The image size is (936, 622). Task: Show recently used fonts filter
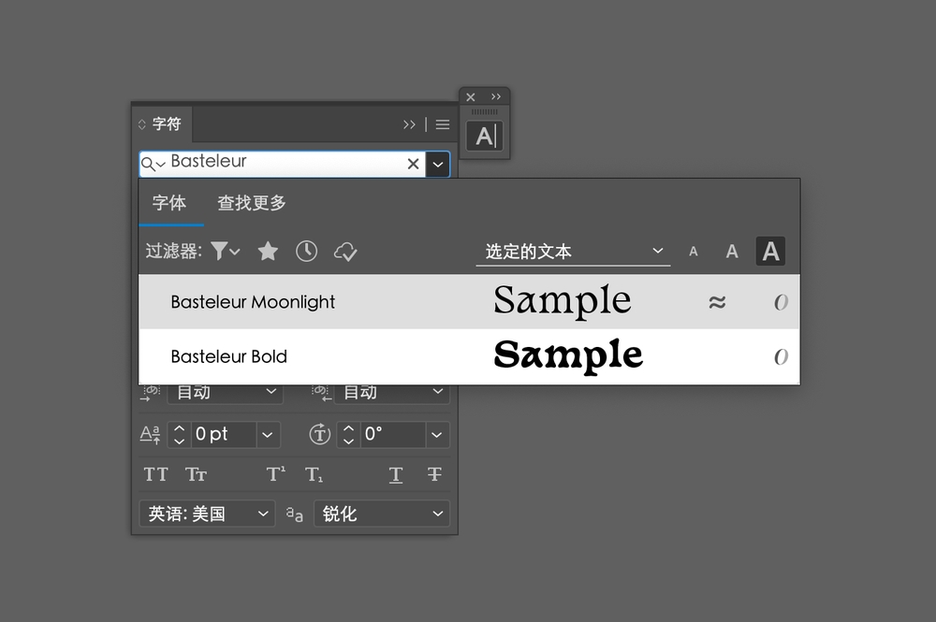pyautogui.click(x=306, y=251)
